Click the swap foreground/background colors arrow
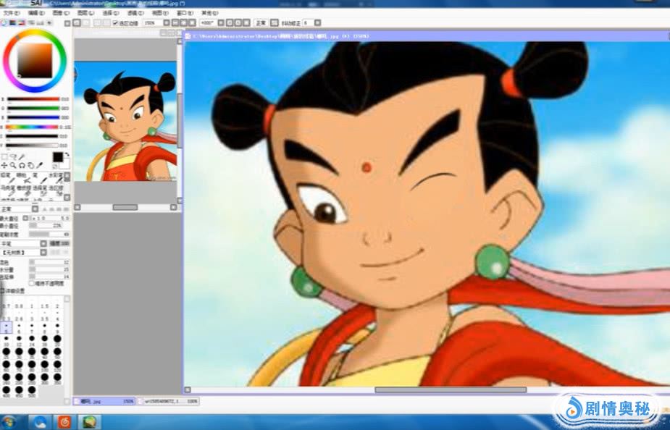This screenshot has width=670, height=430. (x=67, y=155)
